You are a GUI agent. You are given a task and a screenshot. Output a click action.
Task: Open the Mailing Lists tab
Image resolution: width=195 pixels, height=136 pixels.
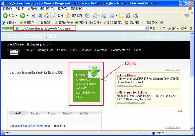45,50
